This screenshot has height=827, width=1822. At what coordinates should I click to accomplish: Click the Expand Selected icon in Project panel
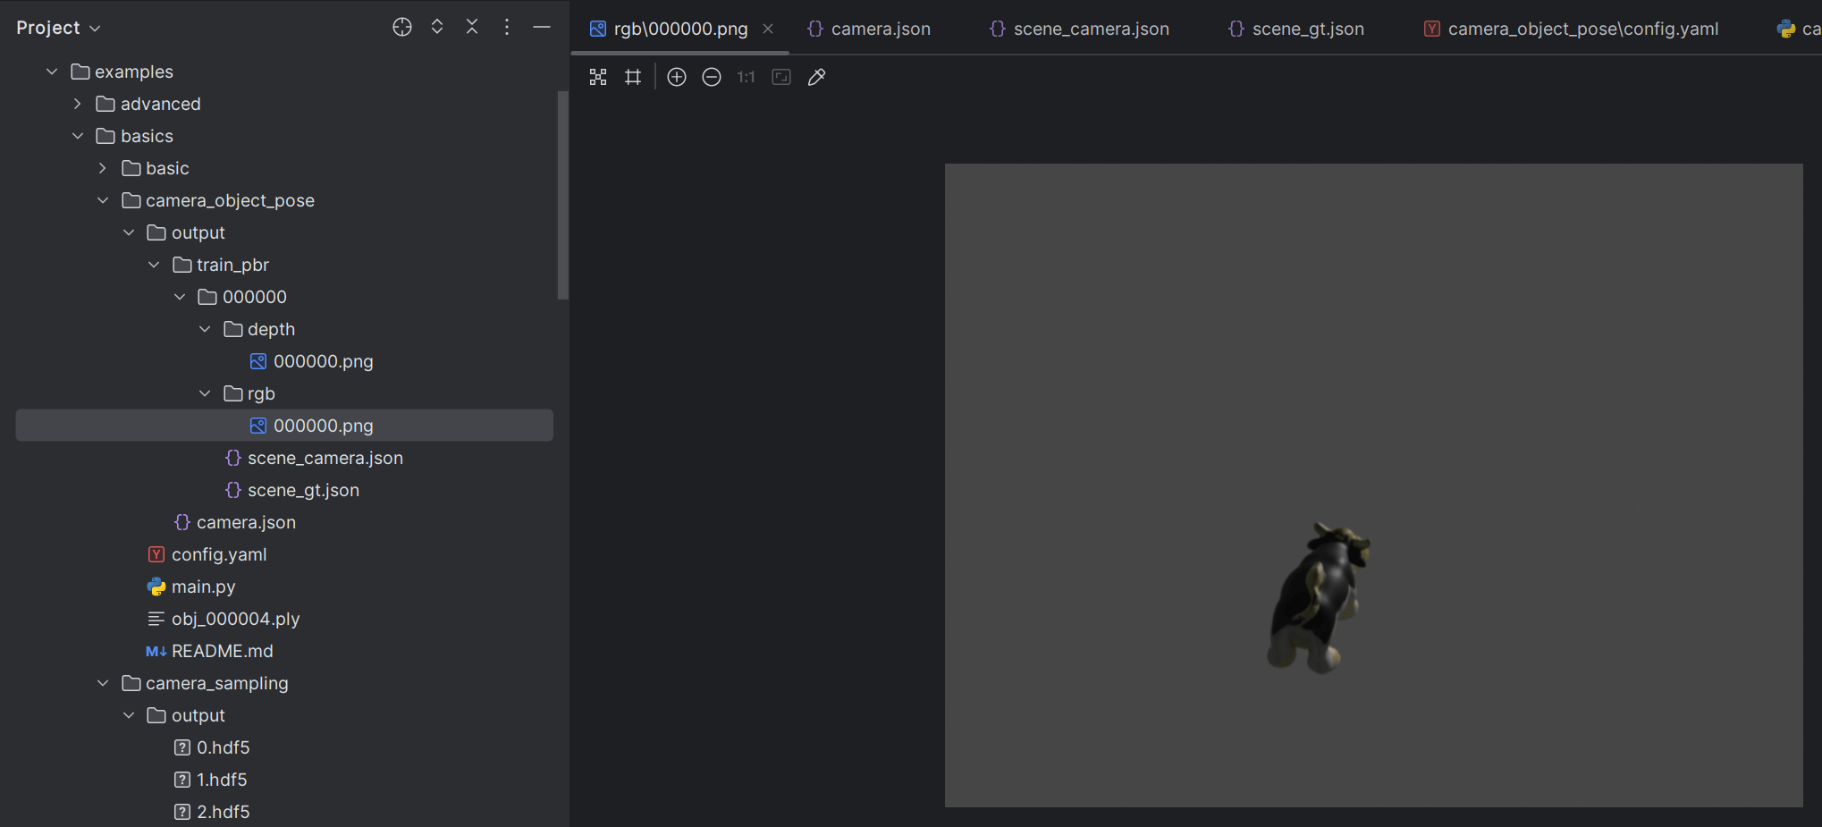(x=437, y=28)
